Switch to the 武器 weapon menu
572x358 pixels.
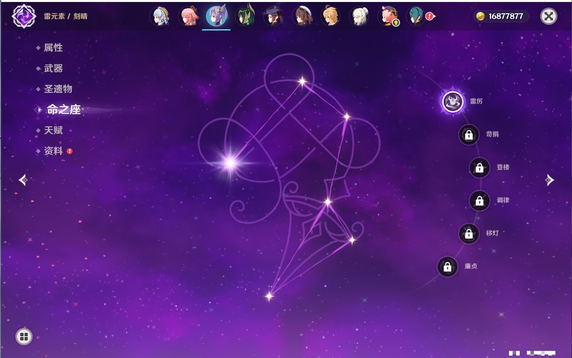53,68
